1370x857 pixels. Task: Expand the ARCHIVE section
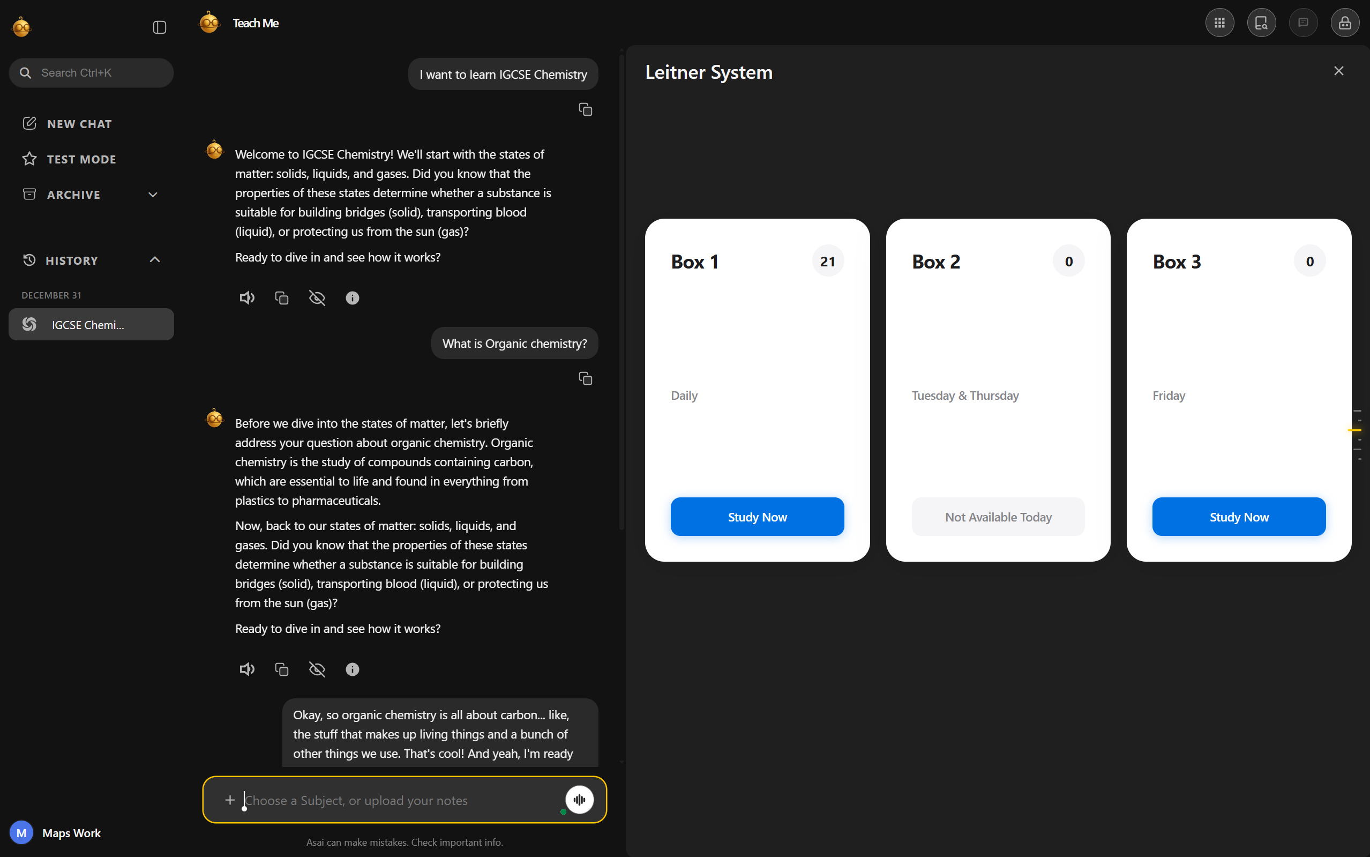[x=153, y=194]
